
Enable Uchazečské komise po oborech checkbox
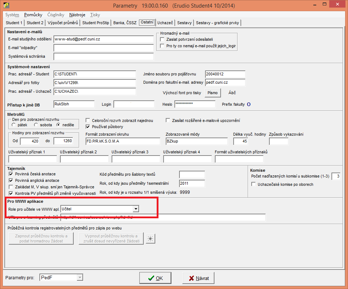[x=253, y=184]
